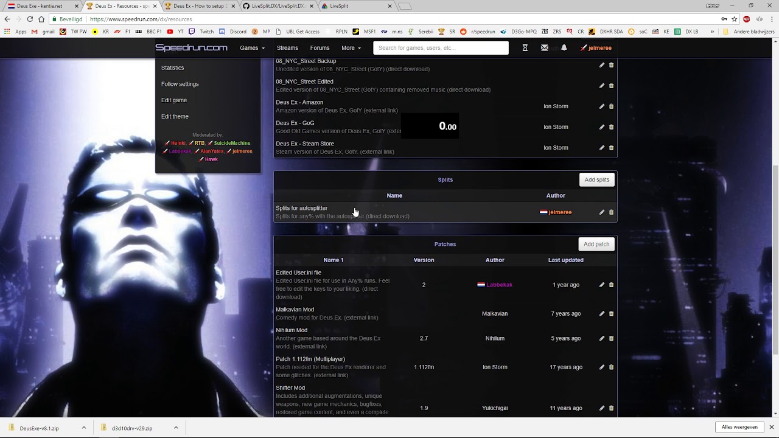Switch to Deus Exe - kentie.net tab

tap(42, 6)
